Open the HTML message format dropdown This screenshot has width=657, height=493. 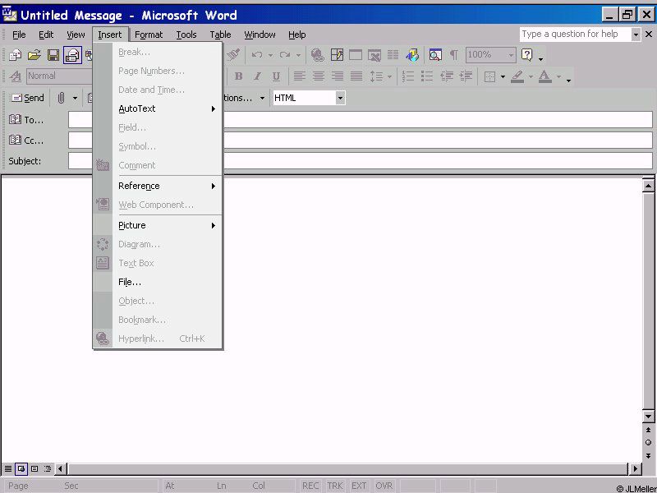pos(340,98)
